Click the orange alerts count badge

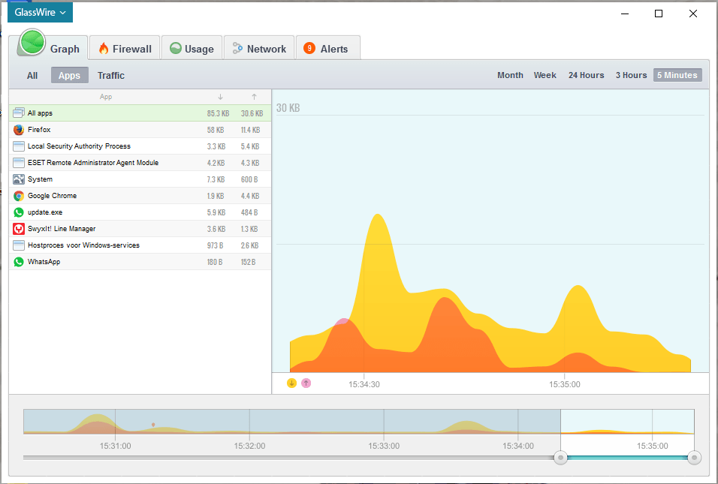(309, 48)
